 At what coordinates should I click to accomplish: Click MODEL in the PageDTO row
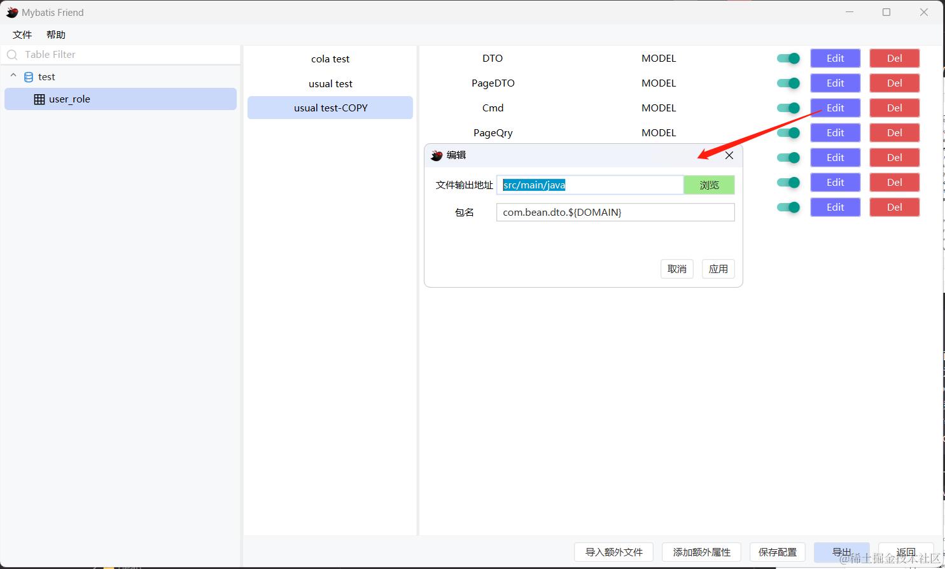coord(659,83)
